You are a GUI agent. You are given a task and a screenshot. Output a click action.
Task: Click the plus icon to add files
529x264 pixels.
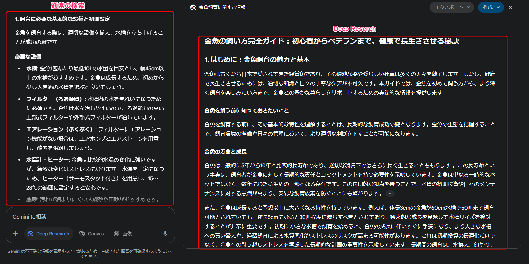[15, 234]
